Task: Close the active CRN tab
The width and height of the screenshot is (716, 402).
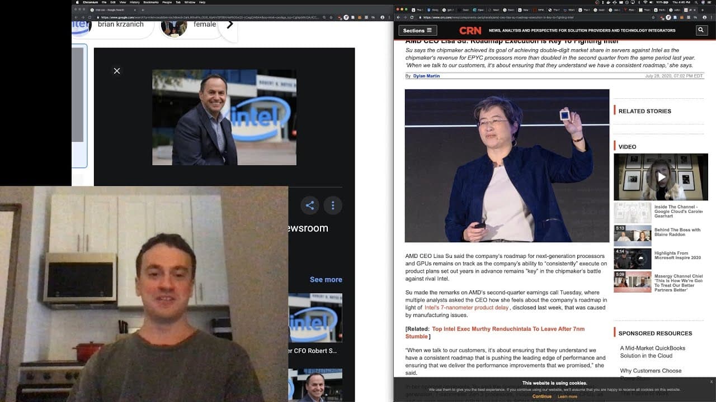Action: point(695,10)
